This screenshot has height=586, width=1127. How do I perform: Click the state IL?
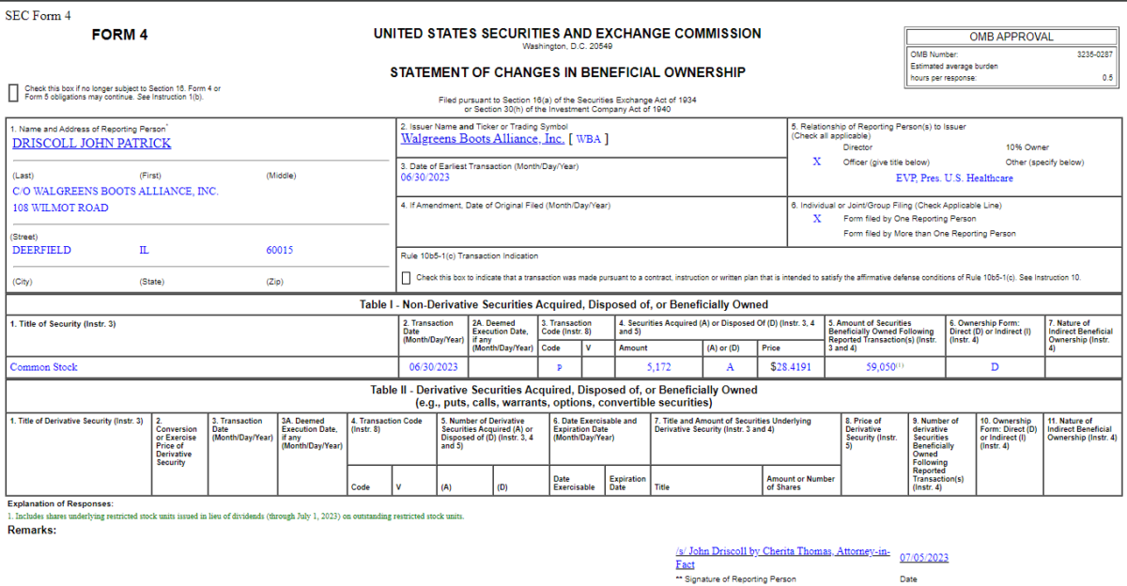point(144,250)
